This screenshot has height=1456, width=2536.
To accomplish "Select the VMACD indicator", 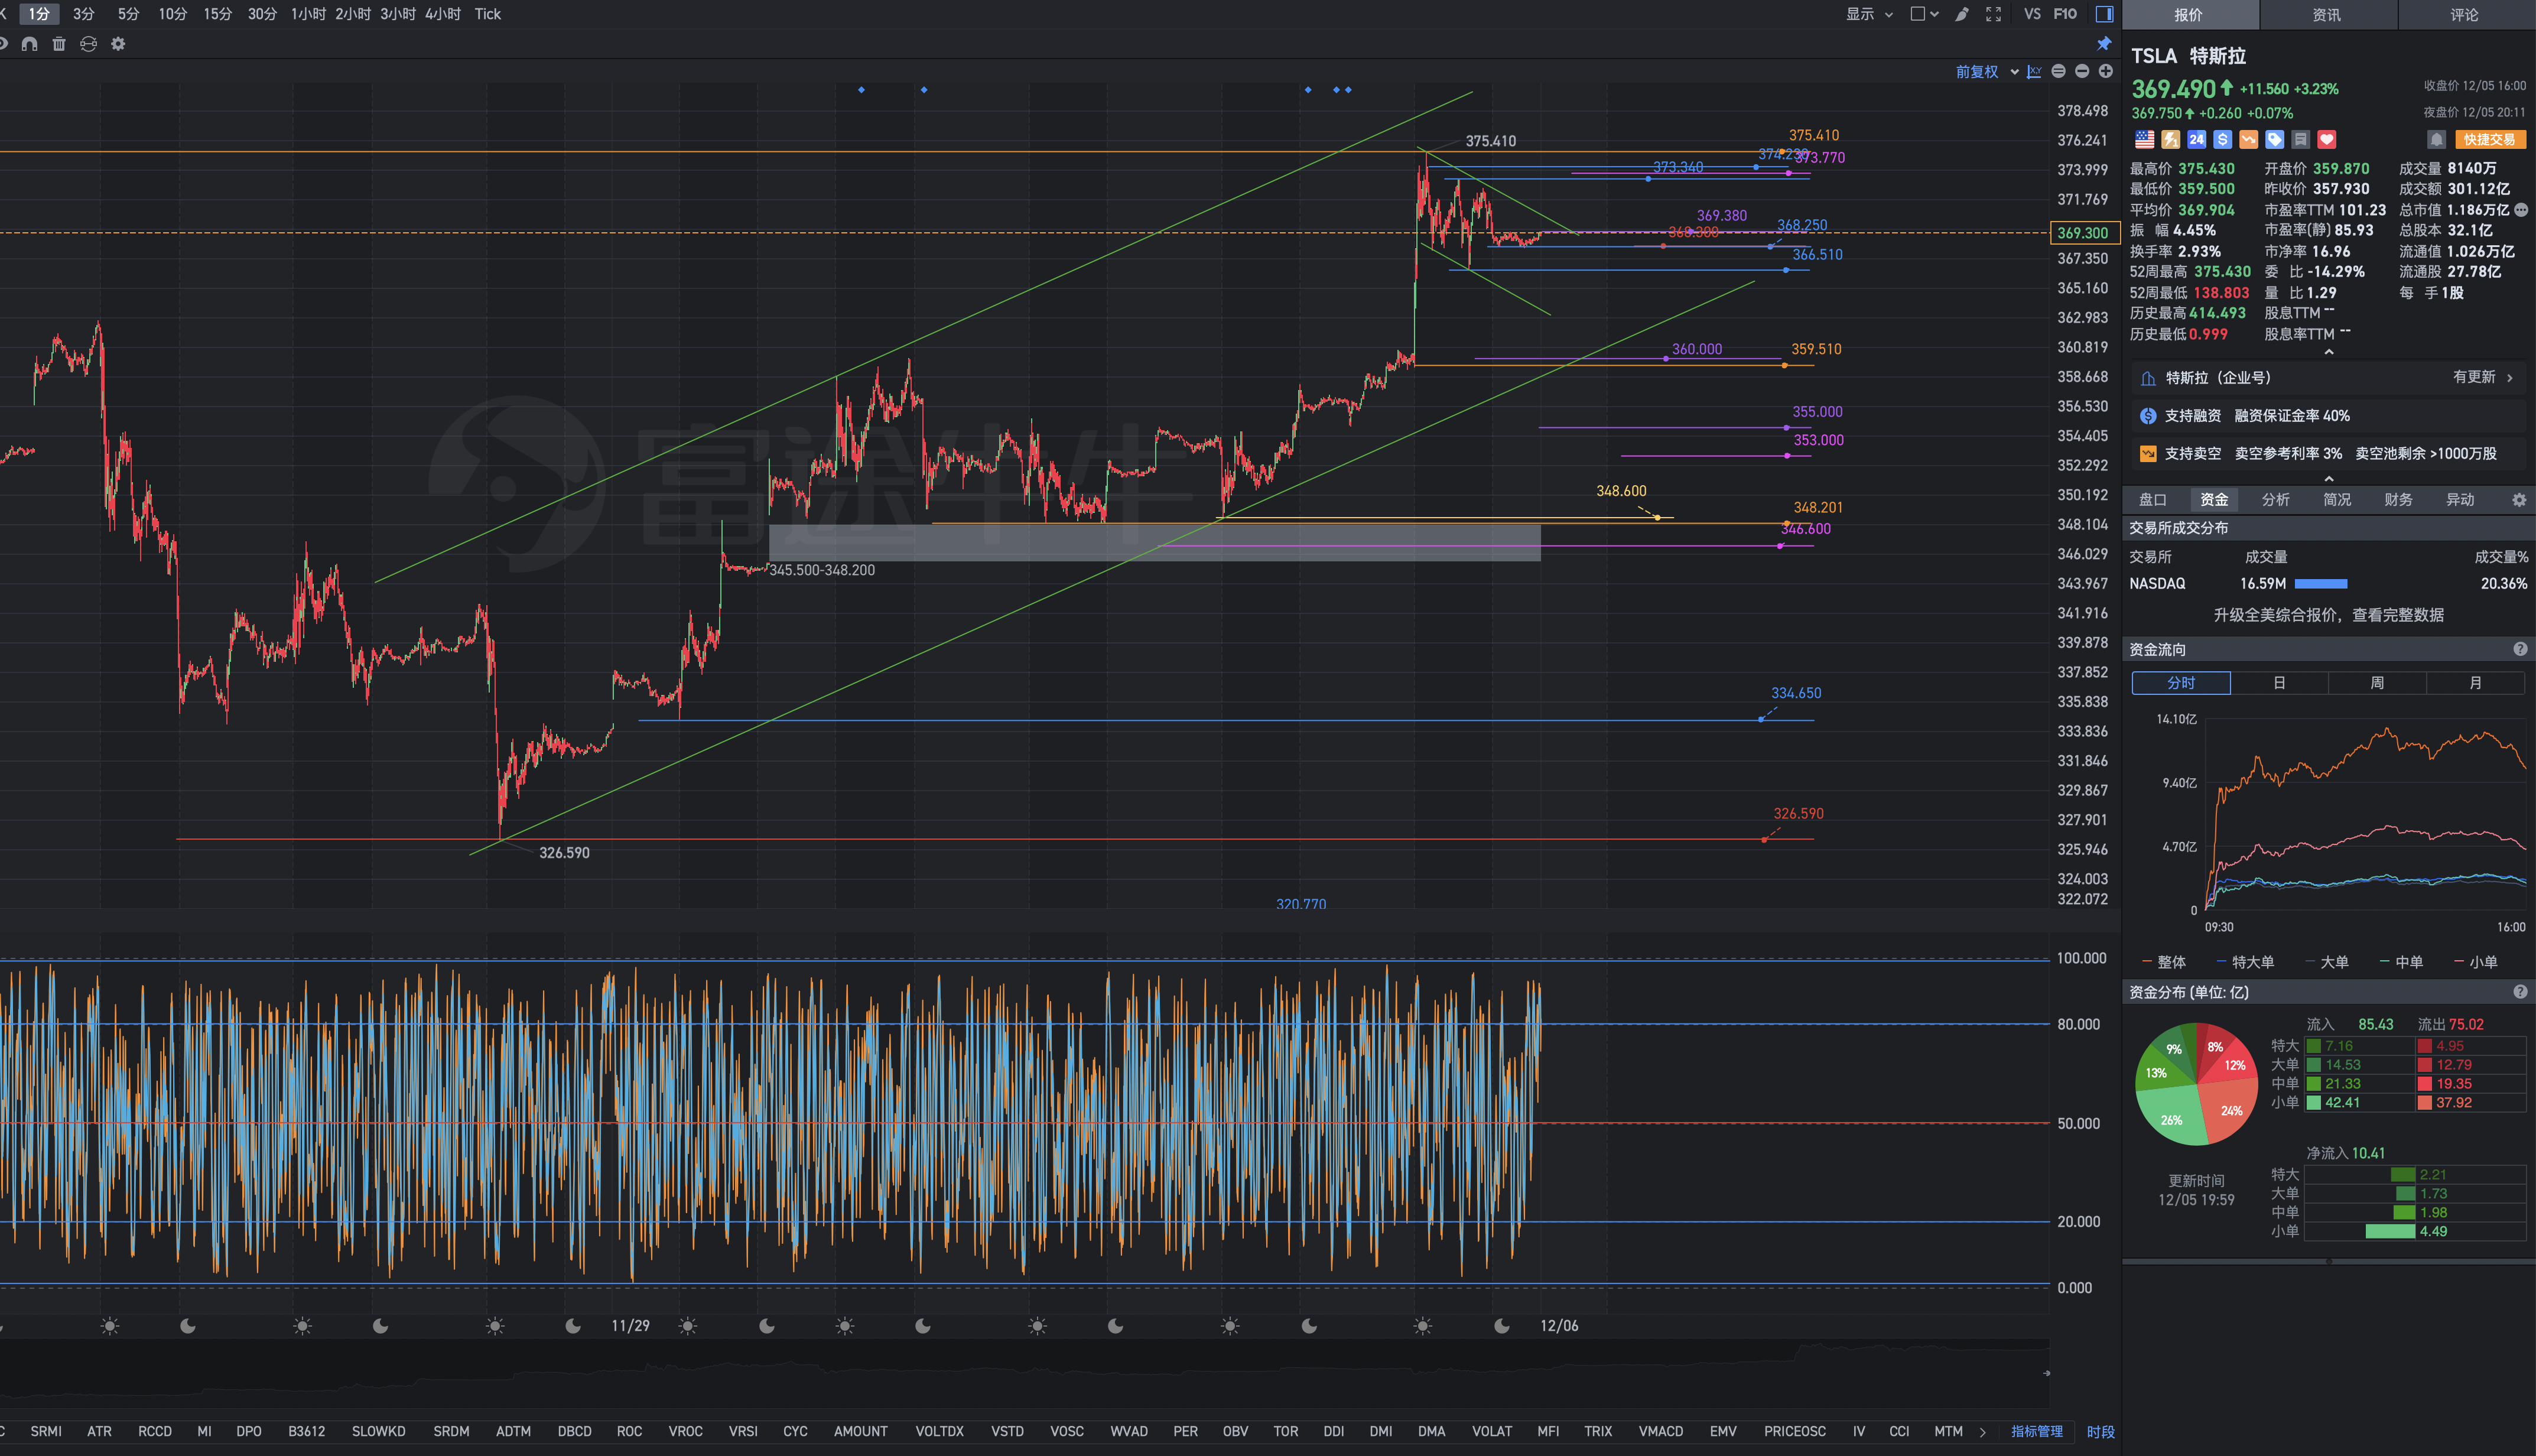I will point(1660,1432).
